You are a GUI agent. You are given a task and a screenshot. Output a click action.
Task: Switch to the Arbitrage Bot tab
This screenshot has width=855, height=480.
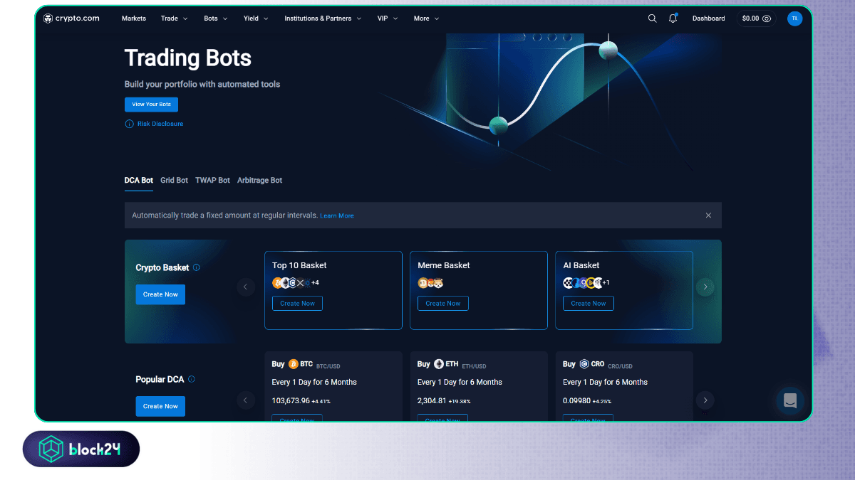(259, 181)
